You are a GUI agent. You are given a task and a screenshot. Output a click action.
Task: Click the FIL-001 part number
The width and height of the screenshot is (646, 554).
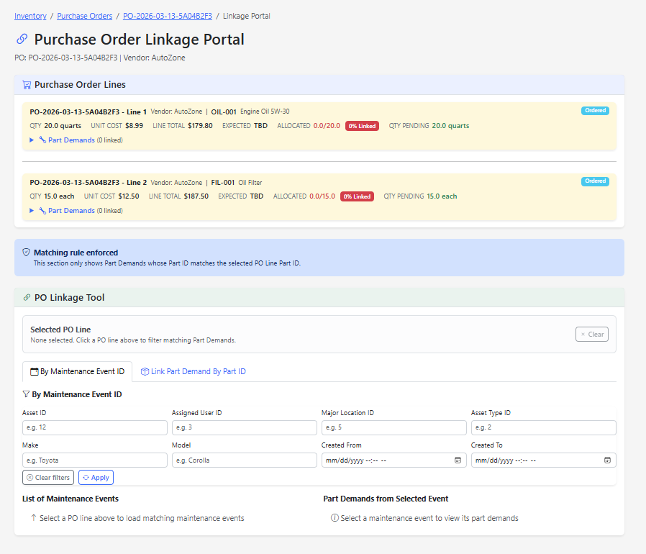223,183
